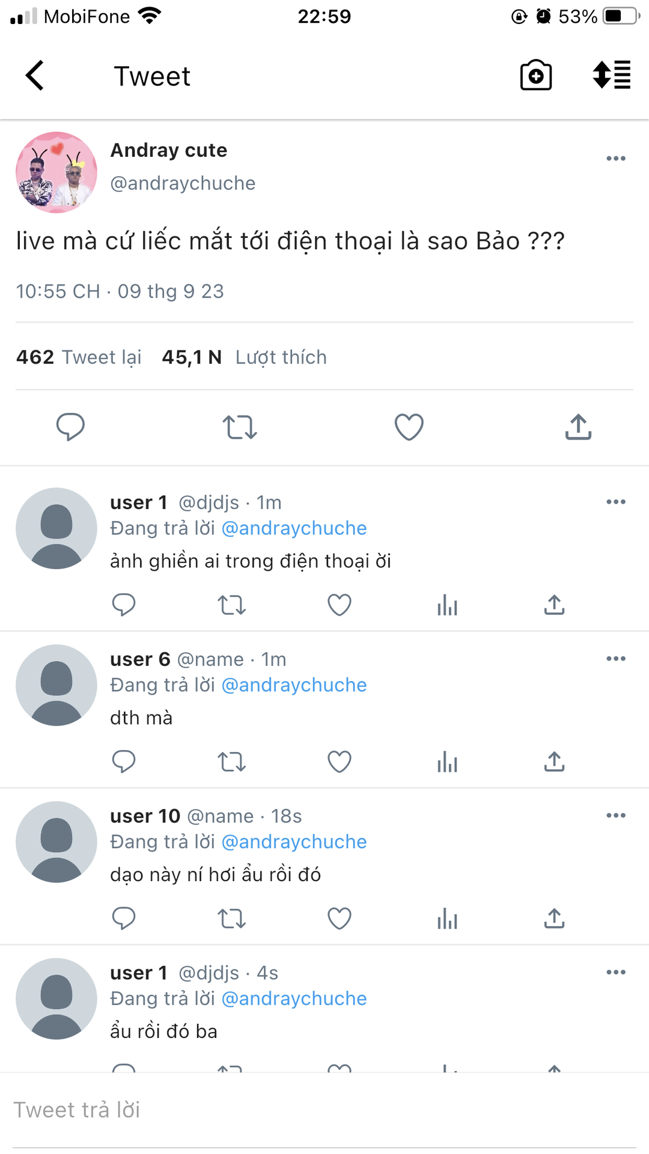This screenshot has width=649, height=1154.
Task: Tap the 'Tweet trả lời' input field
Action: coord(324,1110)
